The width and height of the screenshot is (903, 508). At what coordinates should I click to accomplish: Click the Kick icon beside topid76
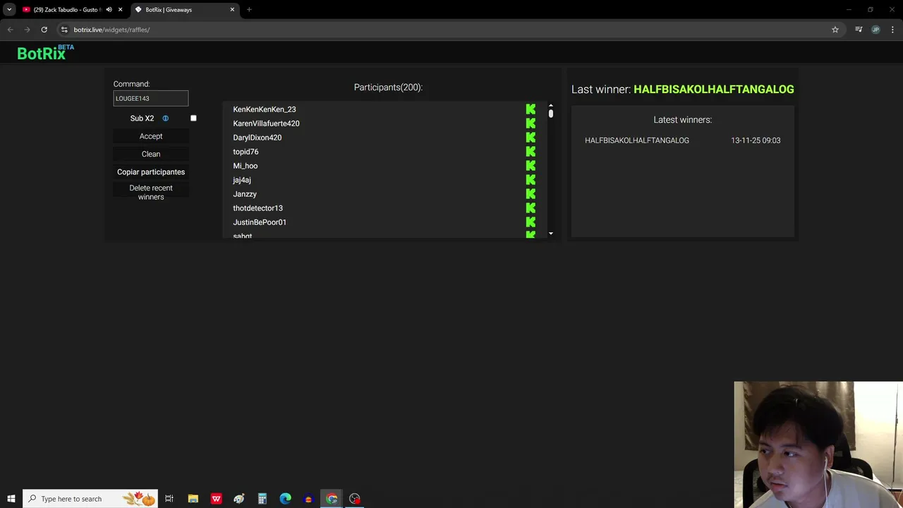click(531, 152)
